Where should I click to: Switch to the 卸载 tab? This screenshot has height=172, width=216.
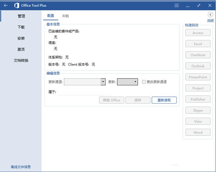pyautogui.click(x=66, y=16)
